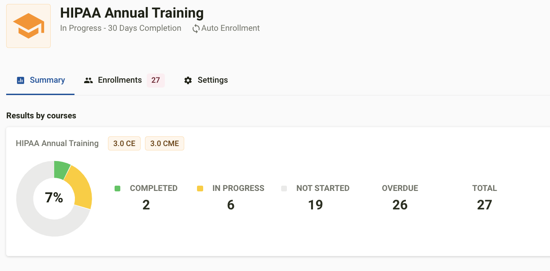Viewport: 550px width, 271px height.
Task: Click the 7% donut chart center
Action: pos(54,198)
